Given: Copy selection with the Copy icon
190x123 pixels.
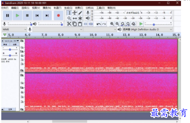Looking at the screenshot, I should click(74, 24).
